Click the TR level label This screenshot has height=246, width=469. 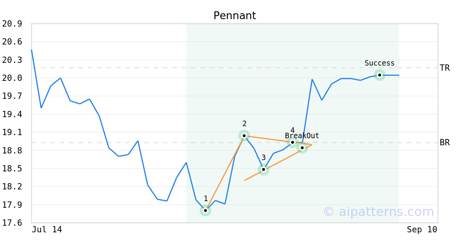445,68
